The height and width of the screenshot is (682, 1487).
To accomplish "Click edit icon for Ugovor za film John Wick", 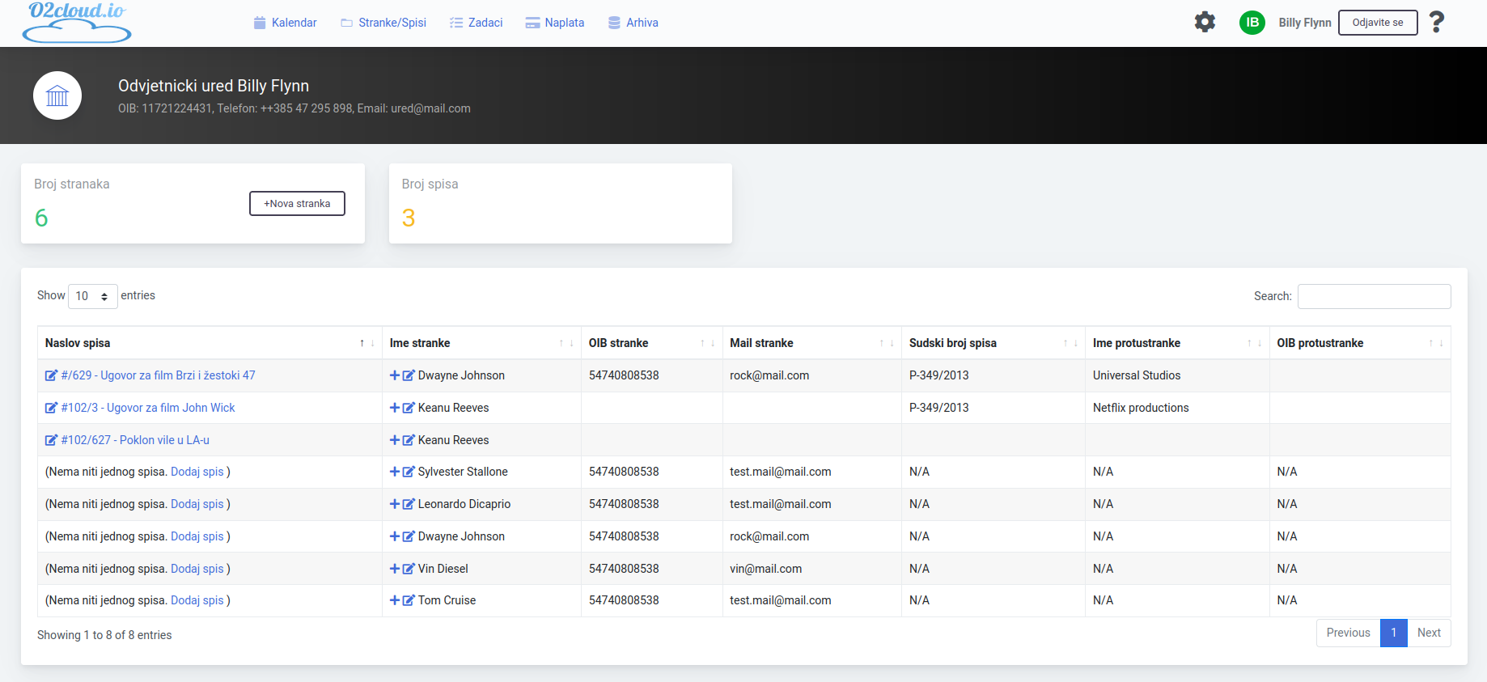I will coord(51,408).
